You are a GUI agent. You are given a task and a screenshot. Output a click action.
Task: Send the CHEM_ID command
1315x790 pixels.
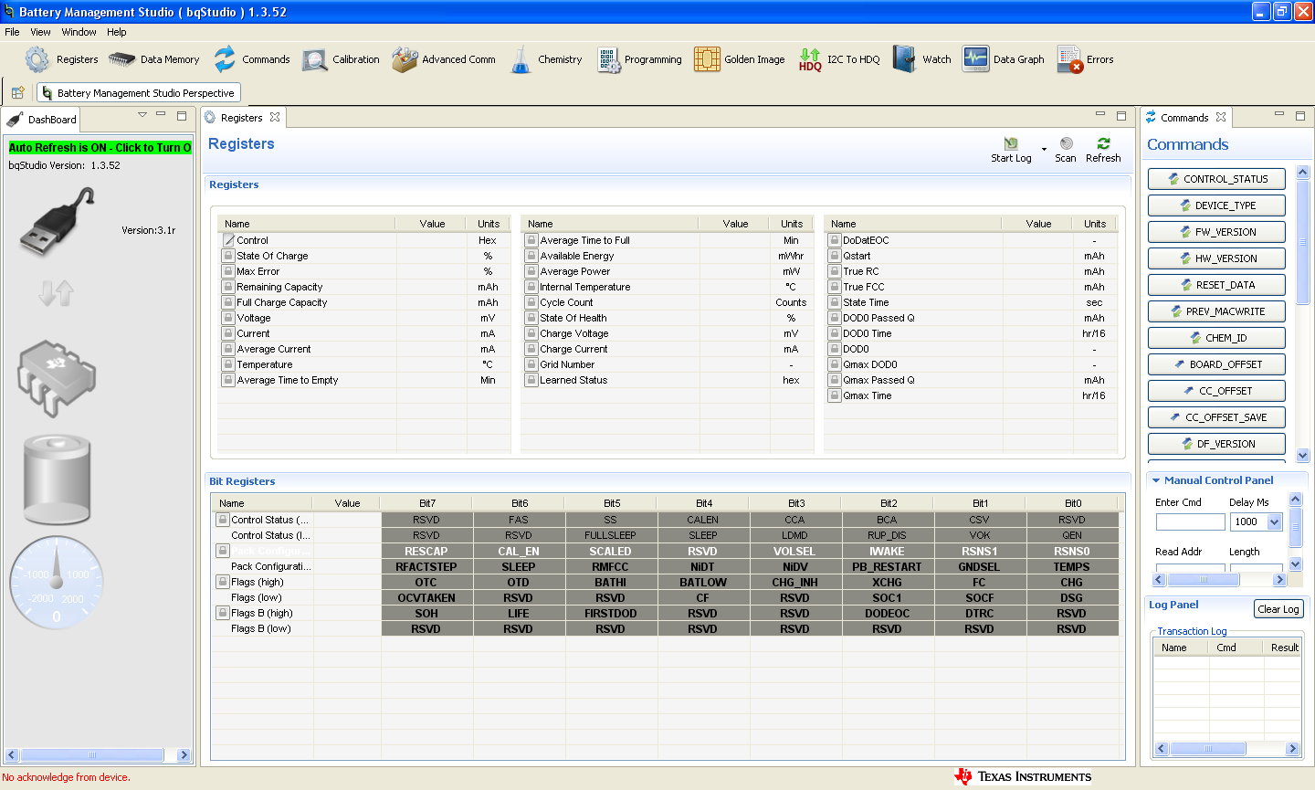[1216, 338]
